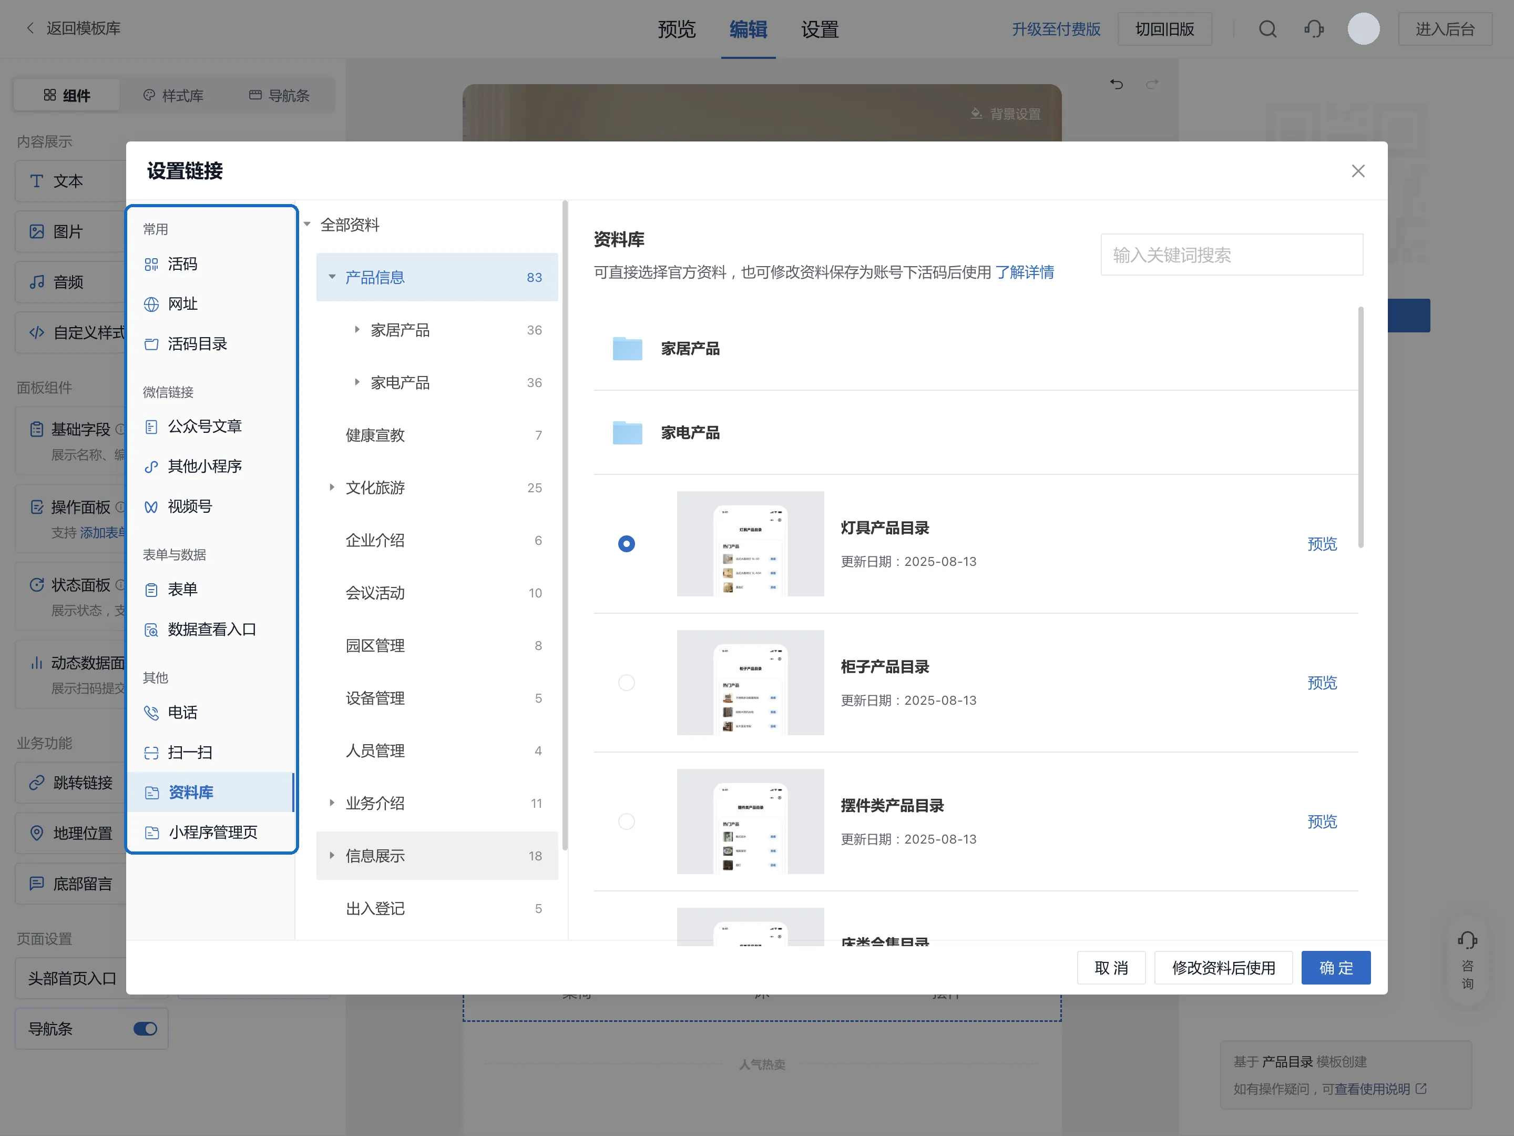Screen dimensions: 1514x1136
Task: Open customer support headset in top bar
Action: [1314, 29]
